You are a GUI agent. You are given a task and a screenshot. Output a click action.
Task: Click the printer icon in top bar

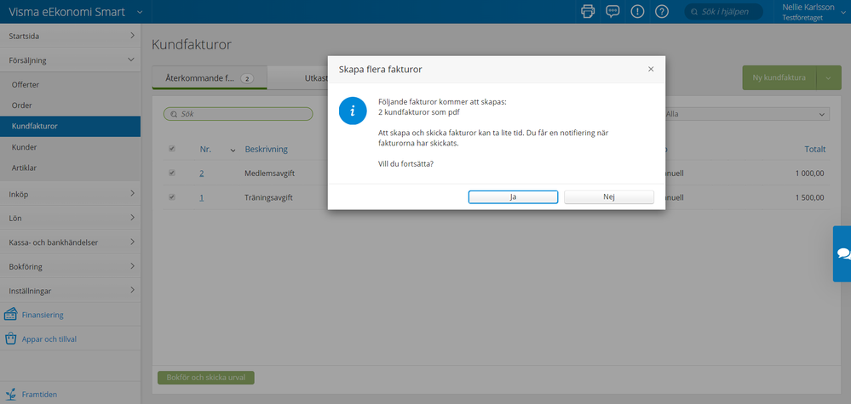[x=588, y=11]
